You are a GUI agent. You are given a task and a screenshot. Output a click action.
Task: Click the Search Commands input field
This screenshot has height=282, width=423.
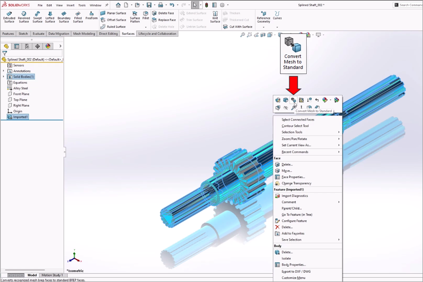(x=409, y=5)
